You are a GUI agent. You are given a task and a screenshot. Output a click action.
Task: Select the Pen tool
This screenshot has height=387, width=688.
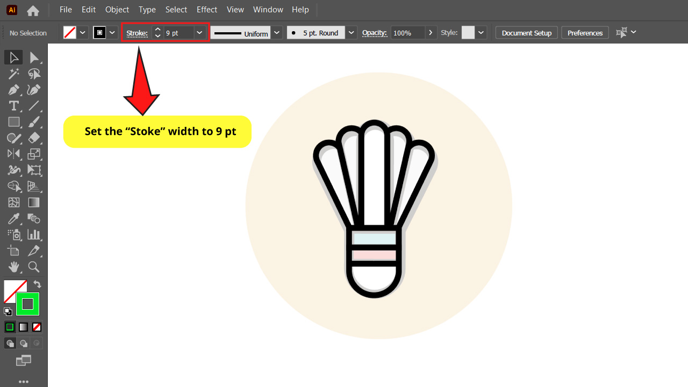[13, 90]
